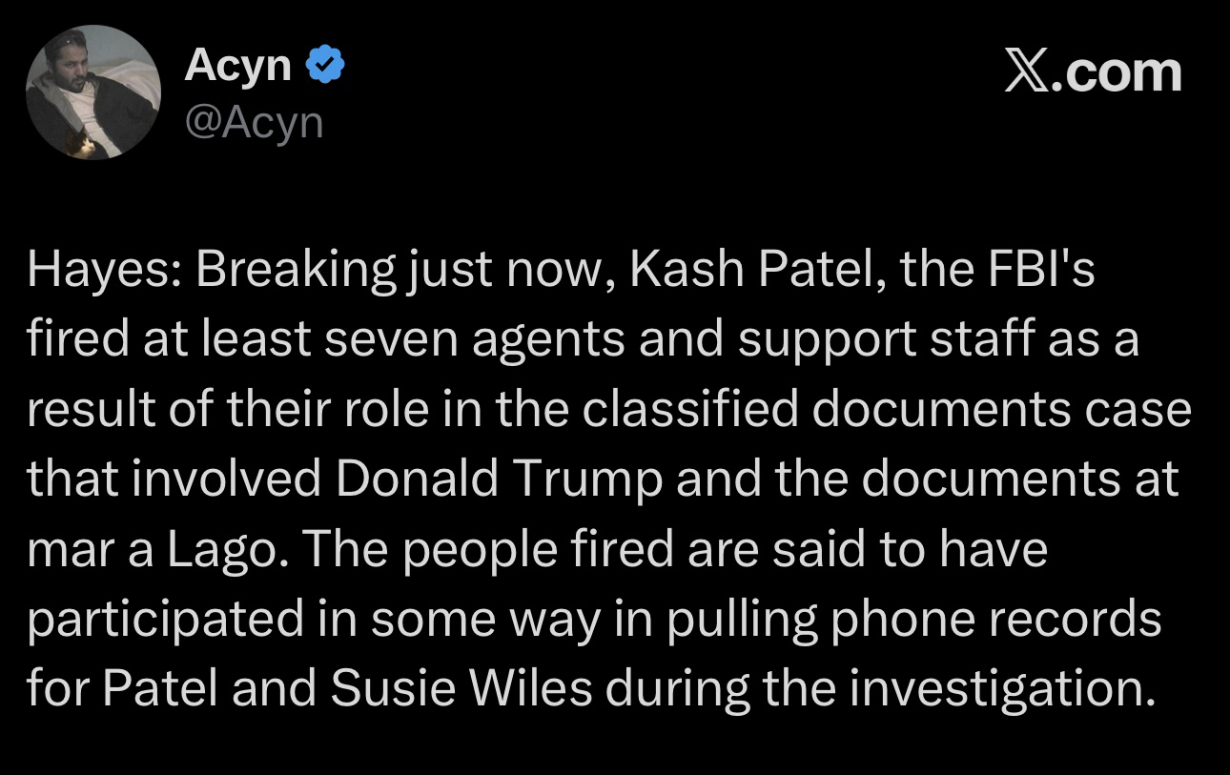Click the @Acyn handle
Screen dimensions: 1230x775
tap(253, 121)
